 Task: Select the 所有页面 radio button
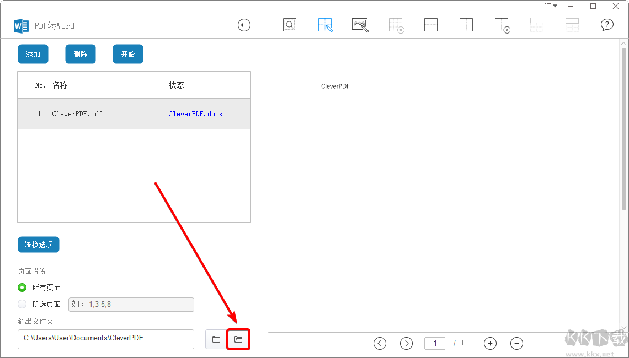(22, 288)
